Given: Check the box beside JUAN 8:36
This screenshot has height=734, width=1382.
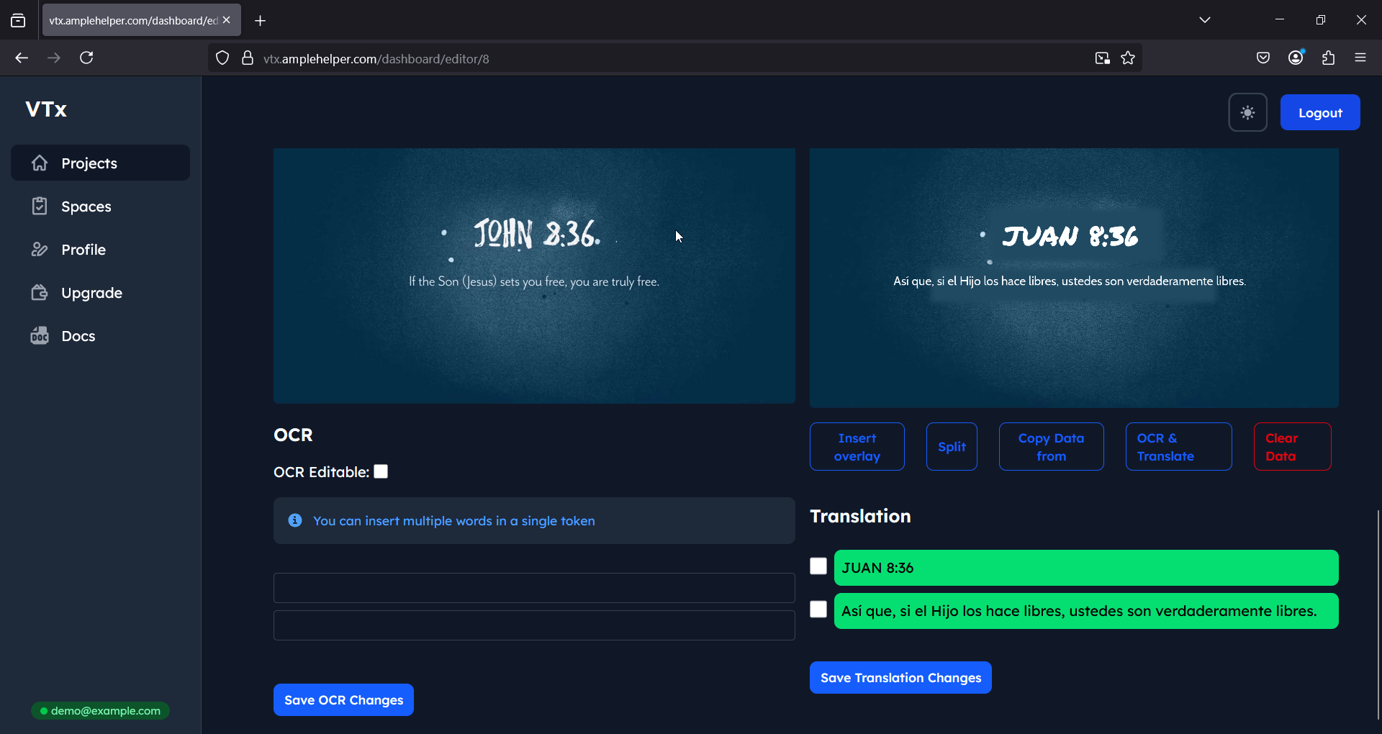Looking at the screenshot, I should pos(818,566).
